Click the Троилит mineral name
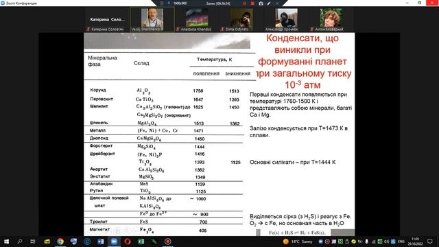The image size is (439, 247). click(x=98, y=222)
